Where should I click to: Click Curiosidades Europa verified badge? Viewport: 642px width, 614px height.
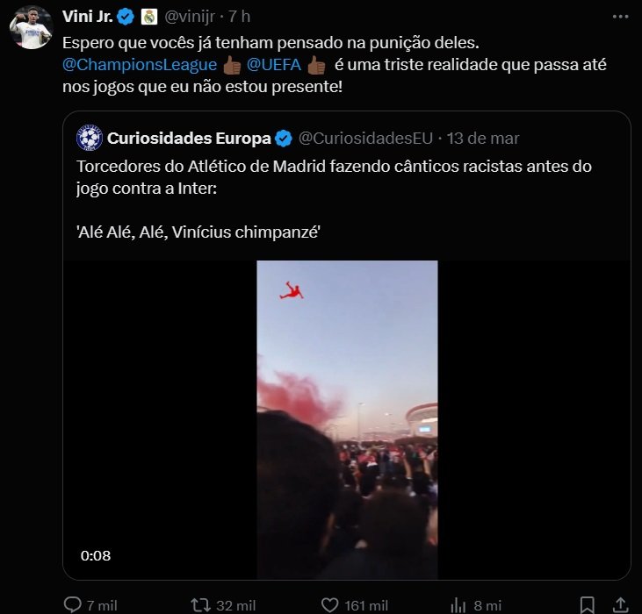coord(285,138)
